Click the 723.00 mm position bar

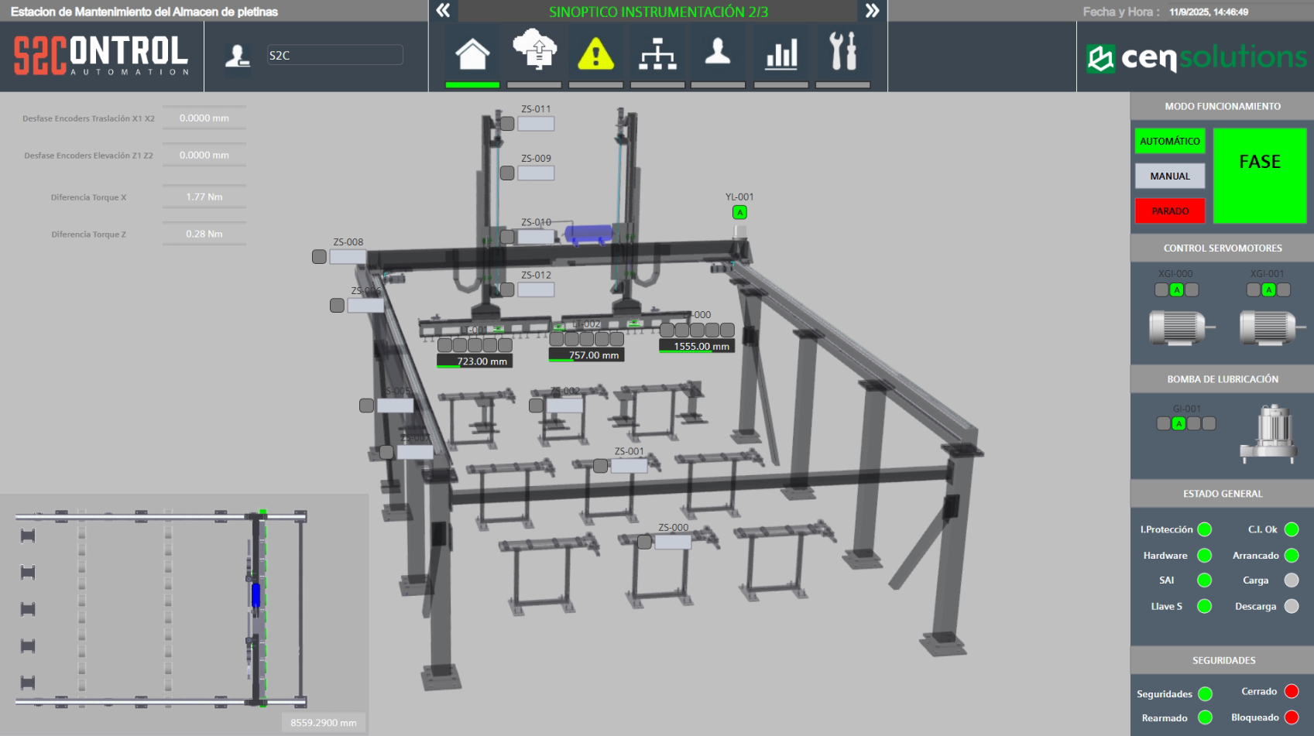(475, 361)
